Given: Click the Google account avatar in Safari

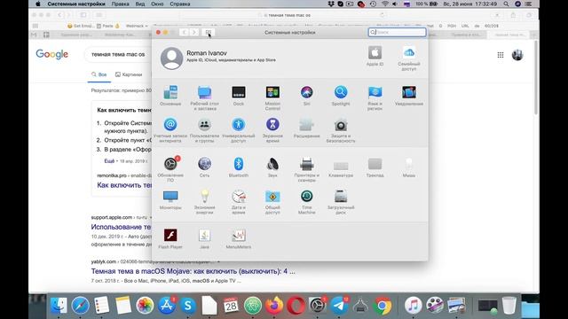Looking at the screenshot, I should click(517, 55).
